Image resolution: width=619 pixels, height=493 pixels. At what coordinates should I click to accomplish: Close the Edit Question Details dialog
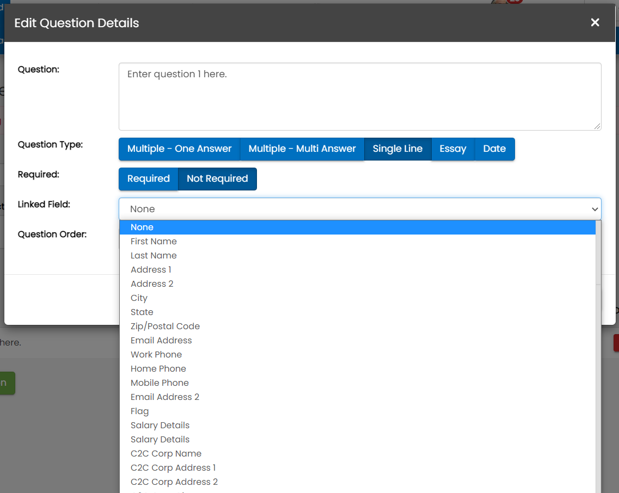click(595, 22)
